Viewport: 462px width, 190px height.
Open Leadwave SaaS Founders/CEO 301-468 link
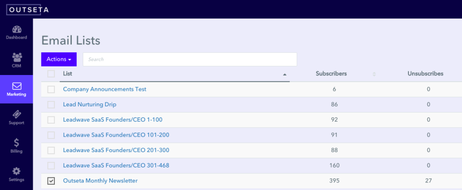pyautogui.click(x=116, y=165)
